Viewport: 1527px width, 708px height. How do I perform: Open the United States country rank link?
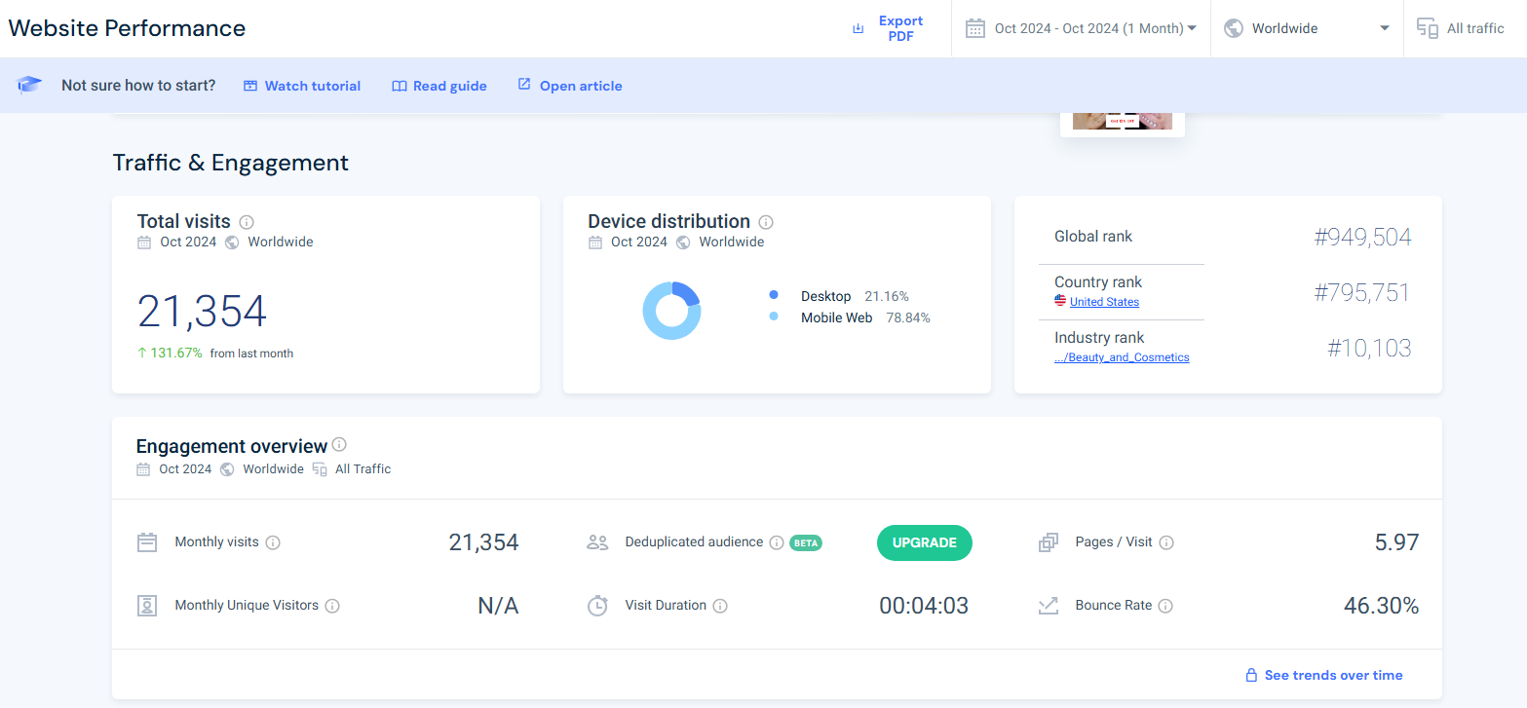1104,302
